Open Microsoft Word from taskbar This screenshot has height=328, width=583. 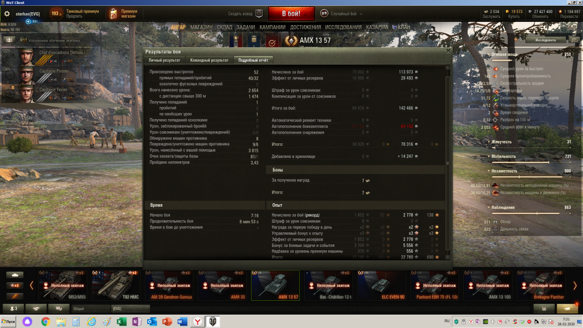tap(182, 322)
